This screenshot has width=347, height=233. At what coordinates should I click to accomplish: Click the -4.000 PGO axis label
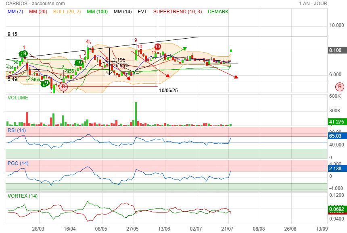[x=337, y=188]
